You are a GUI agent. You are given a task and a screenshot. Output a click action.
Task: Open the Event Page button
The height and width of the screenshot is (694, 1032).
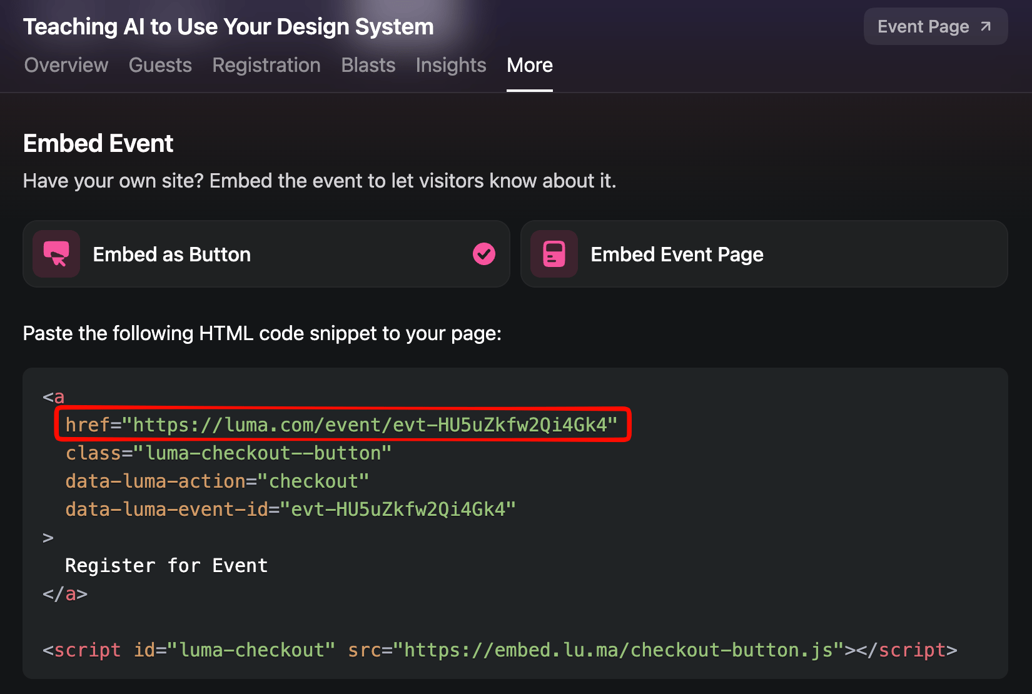(935, 26)
